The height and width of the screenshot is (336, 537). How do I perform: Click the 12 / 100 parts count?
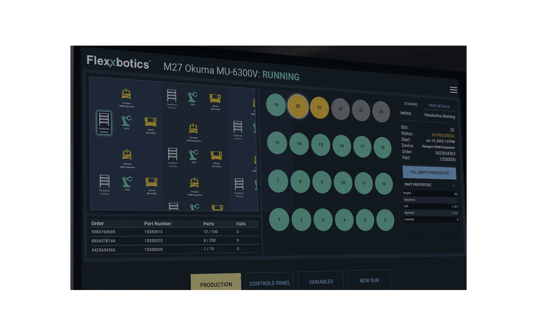click(x=210, y=232)
